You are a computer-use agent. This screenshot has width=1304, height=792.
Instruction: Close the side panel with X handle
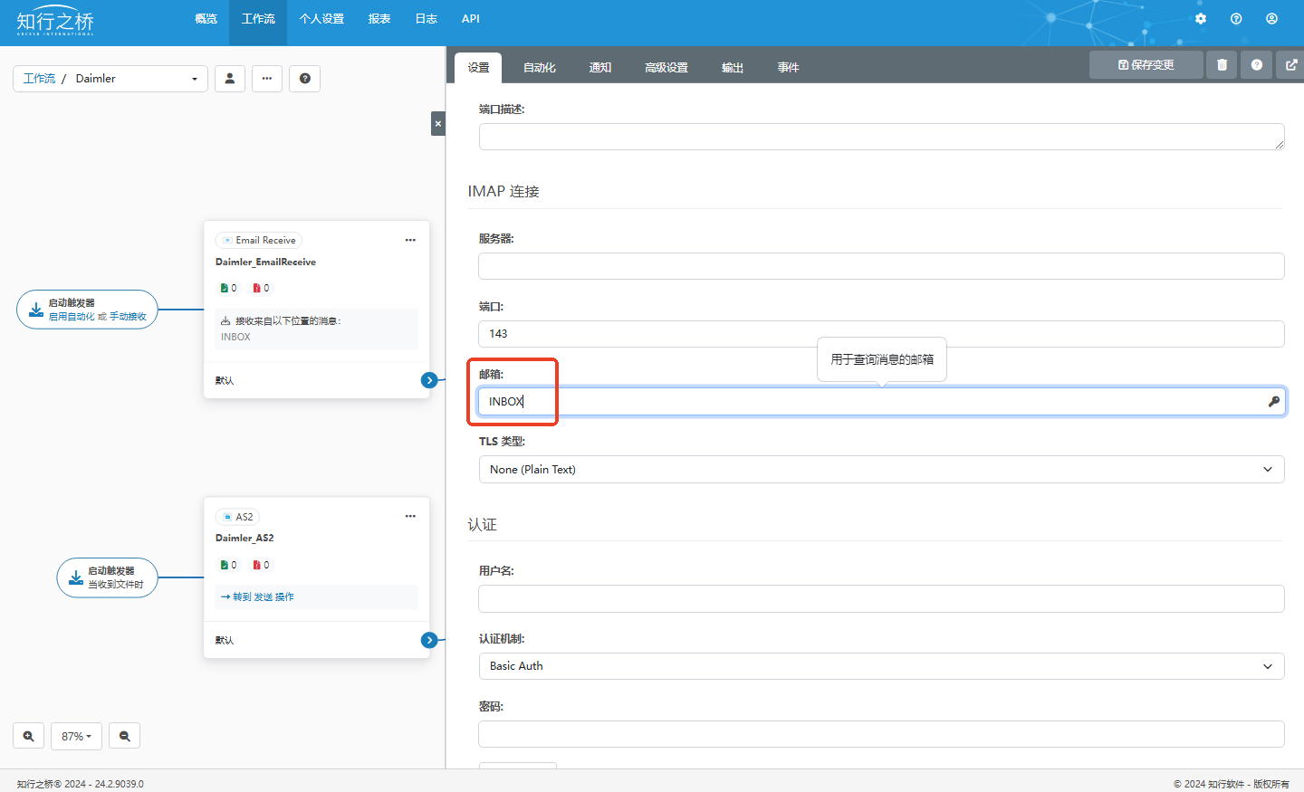click(438, 124)
